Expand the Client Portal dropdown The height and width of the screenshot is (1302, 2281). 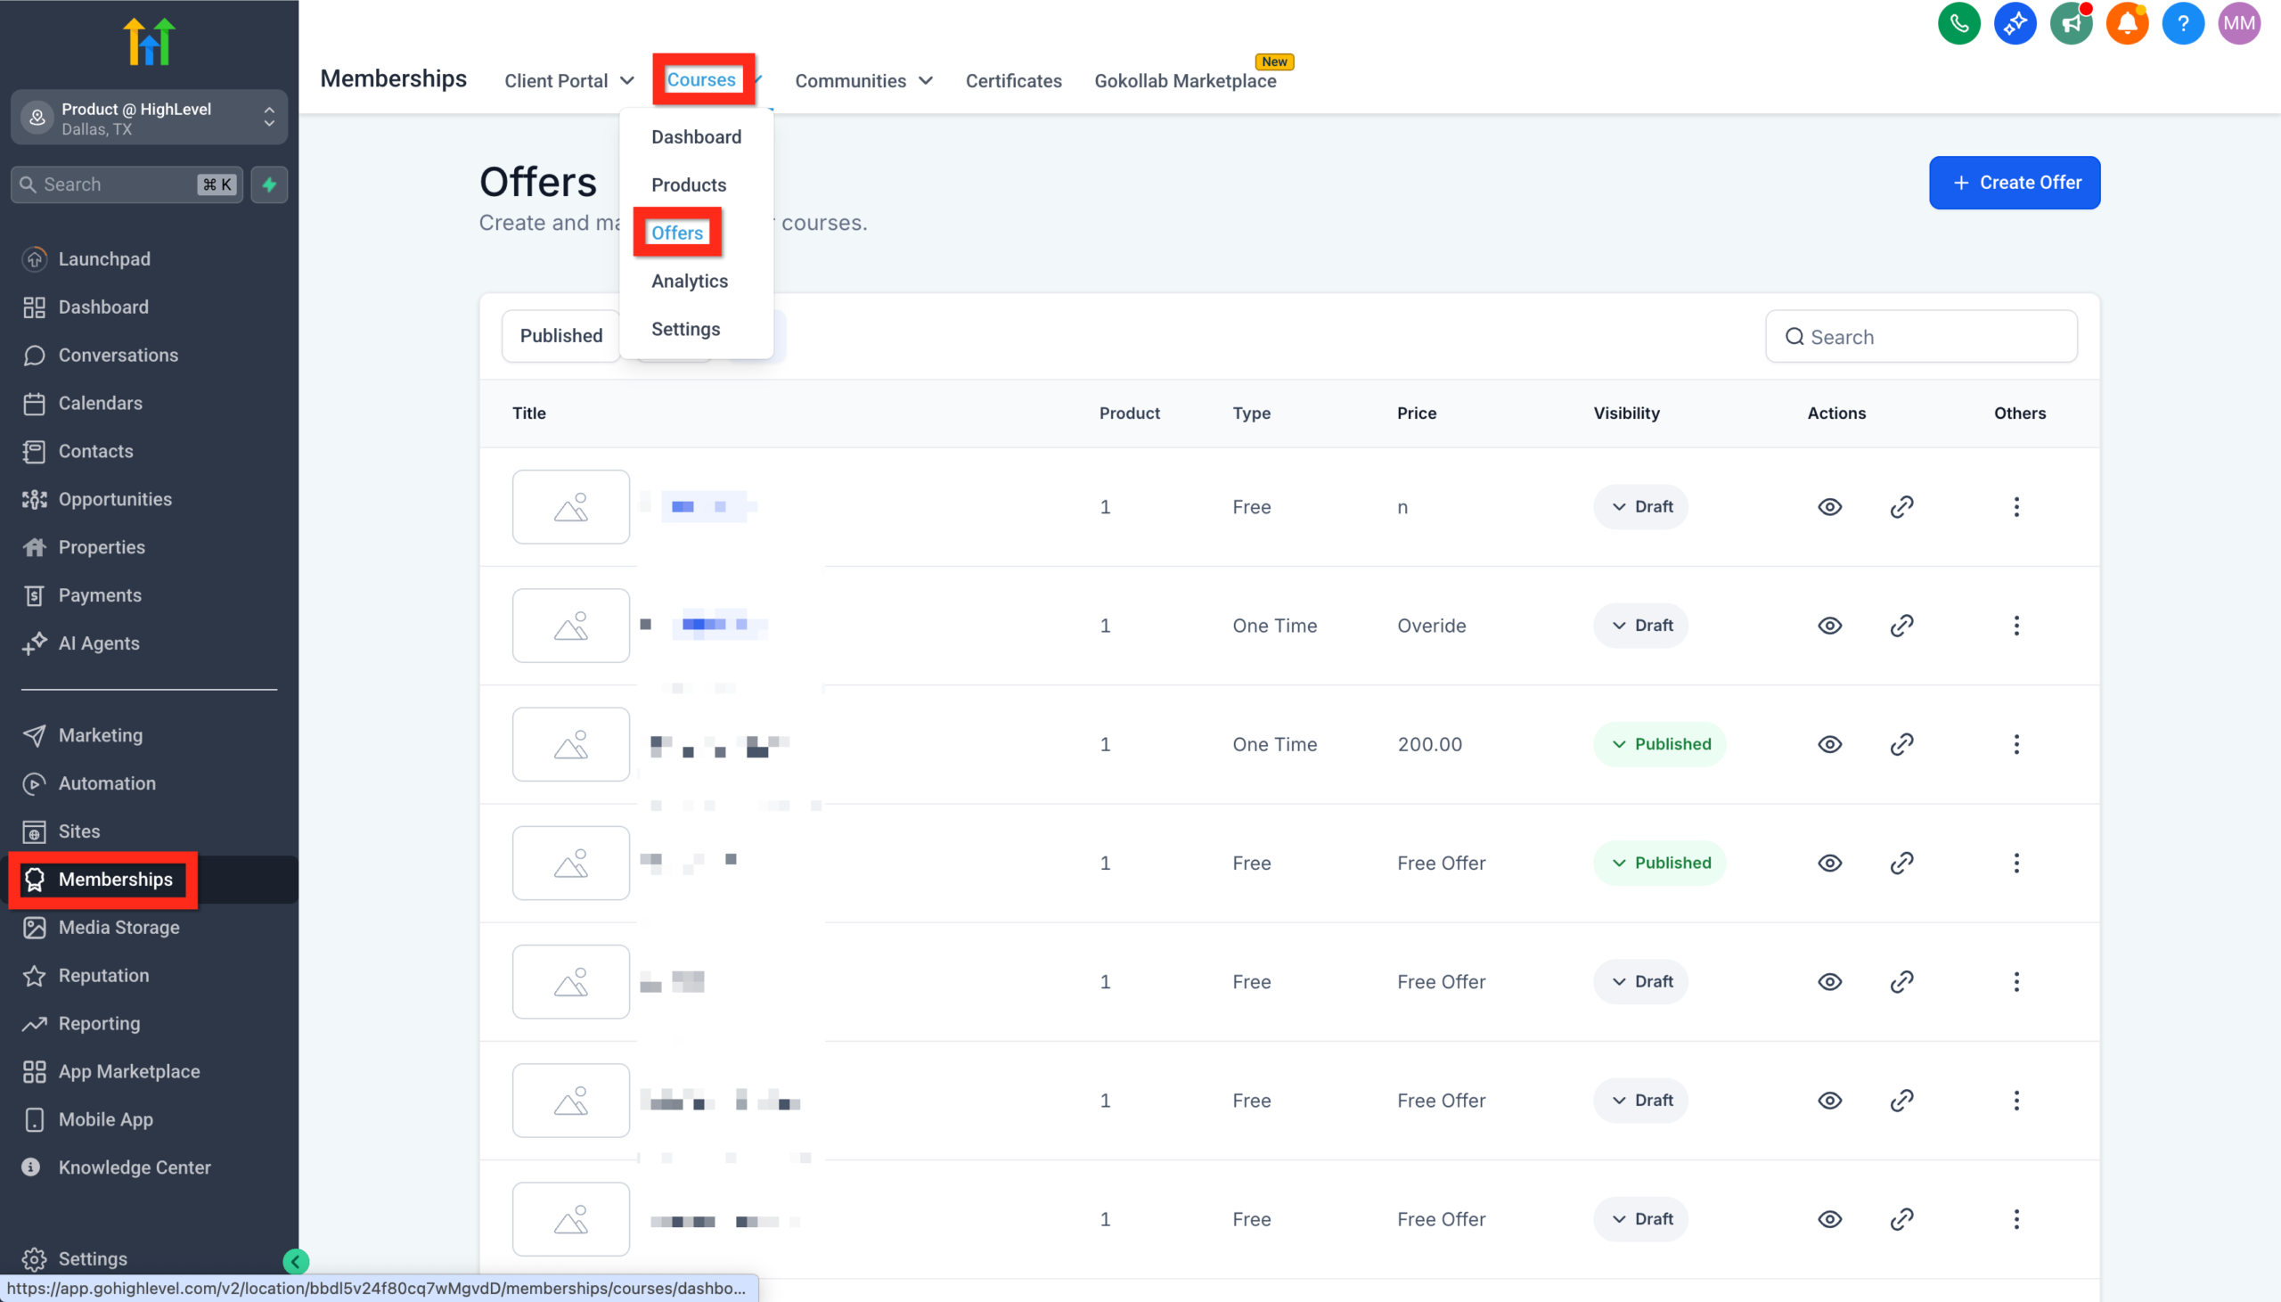point(568,79)
